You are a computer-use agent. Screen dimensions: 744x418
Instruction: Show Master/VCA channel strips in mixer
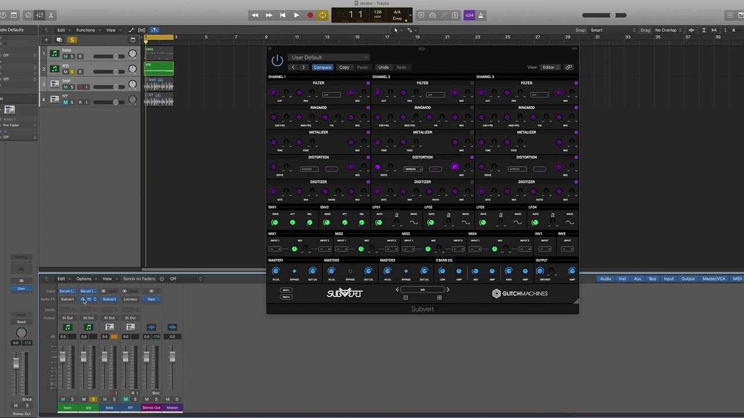point(714,279)
